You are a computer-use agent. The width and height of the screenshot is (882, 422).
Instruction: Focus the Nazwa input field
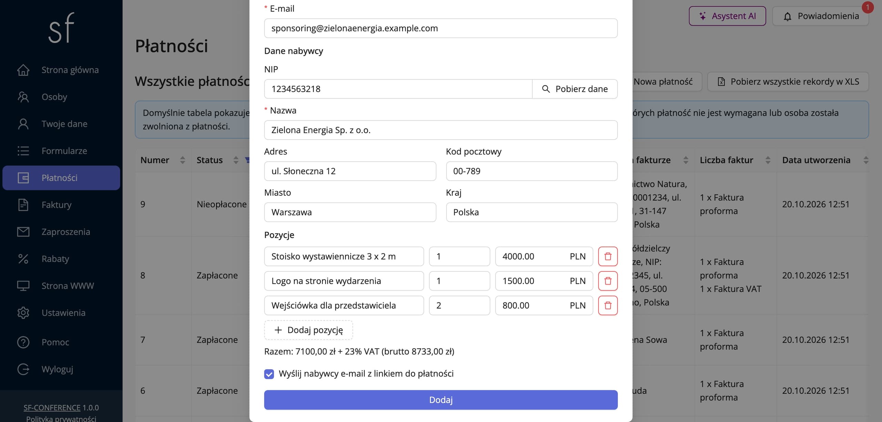441,130
